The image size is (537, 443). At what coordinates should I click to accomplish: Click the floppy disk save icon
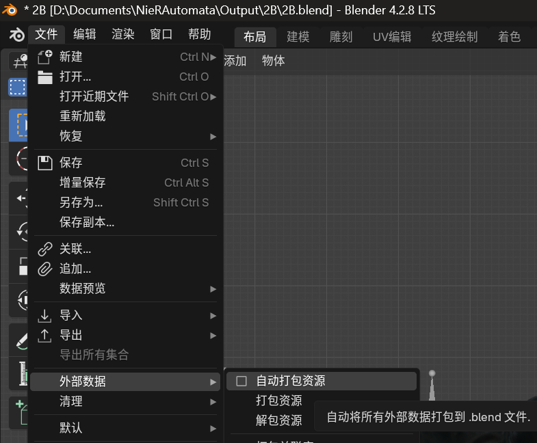45,163
